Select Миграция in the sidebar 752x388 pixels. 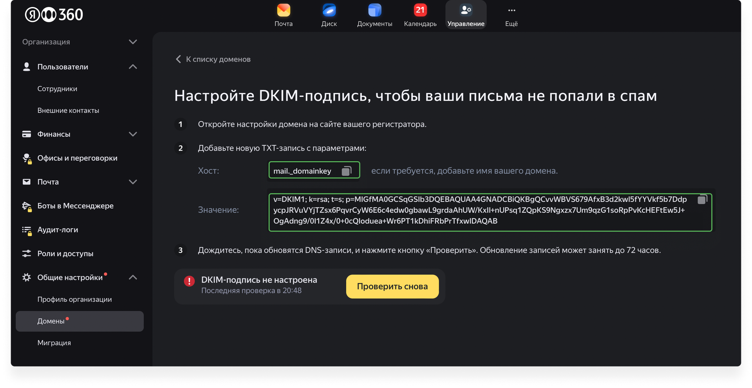pos(54,343)
